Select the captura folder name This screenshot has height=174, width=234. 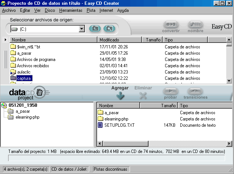pyautogui.click(x=24, y=78)
